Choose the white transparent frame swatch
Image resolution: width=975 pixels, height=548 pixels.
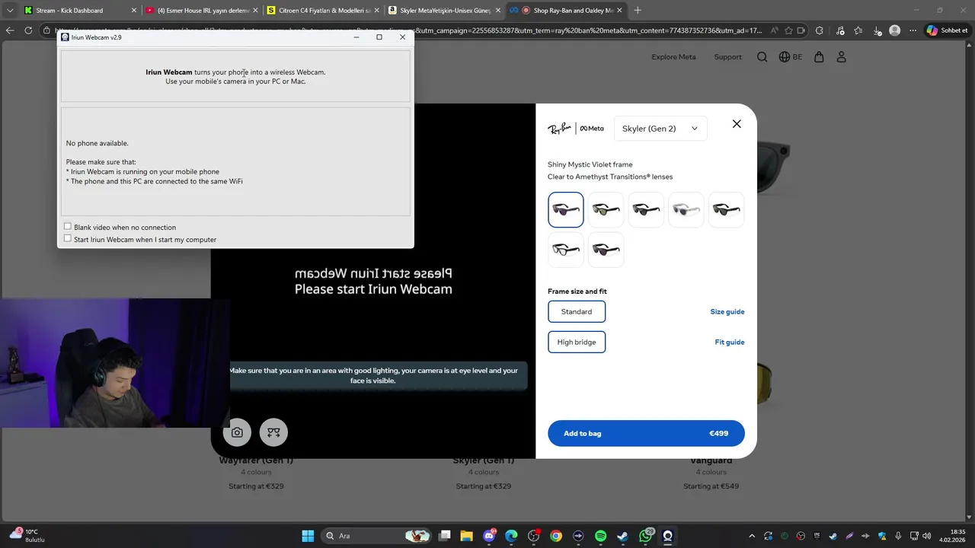click(686, 209)
